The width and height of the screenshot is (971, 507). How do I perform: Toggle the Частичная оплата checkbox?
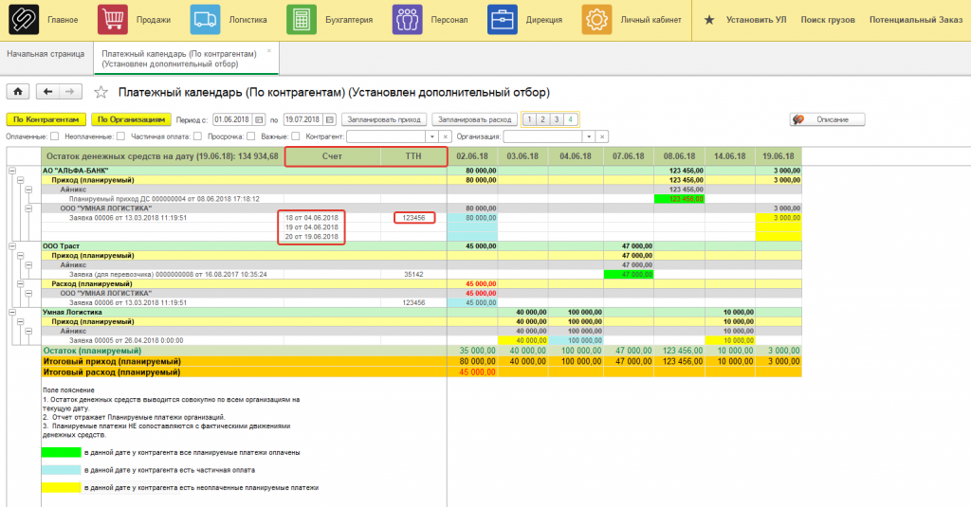(x=197, y=136)
